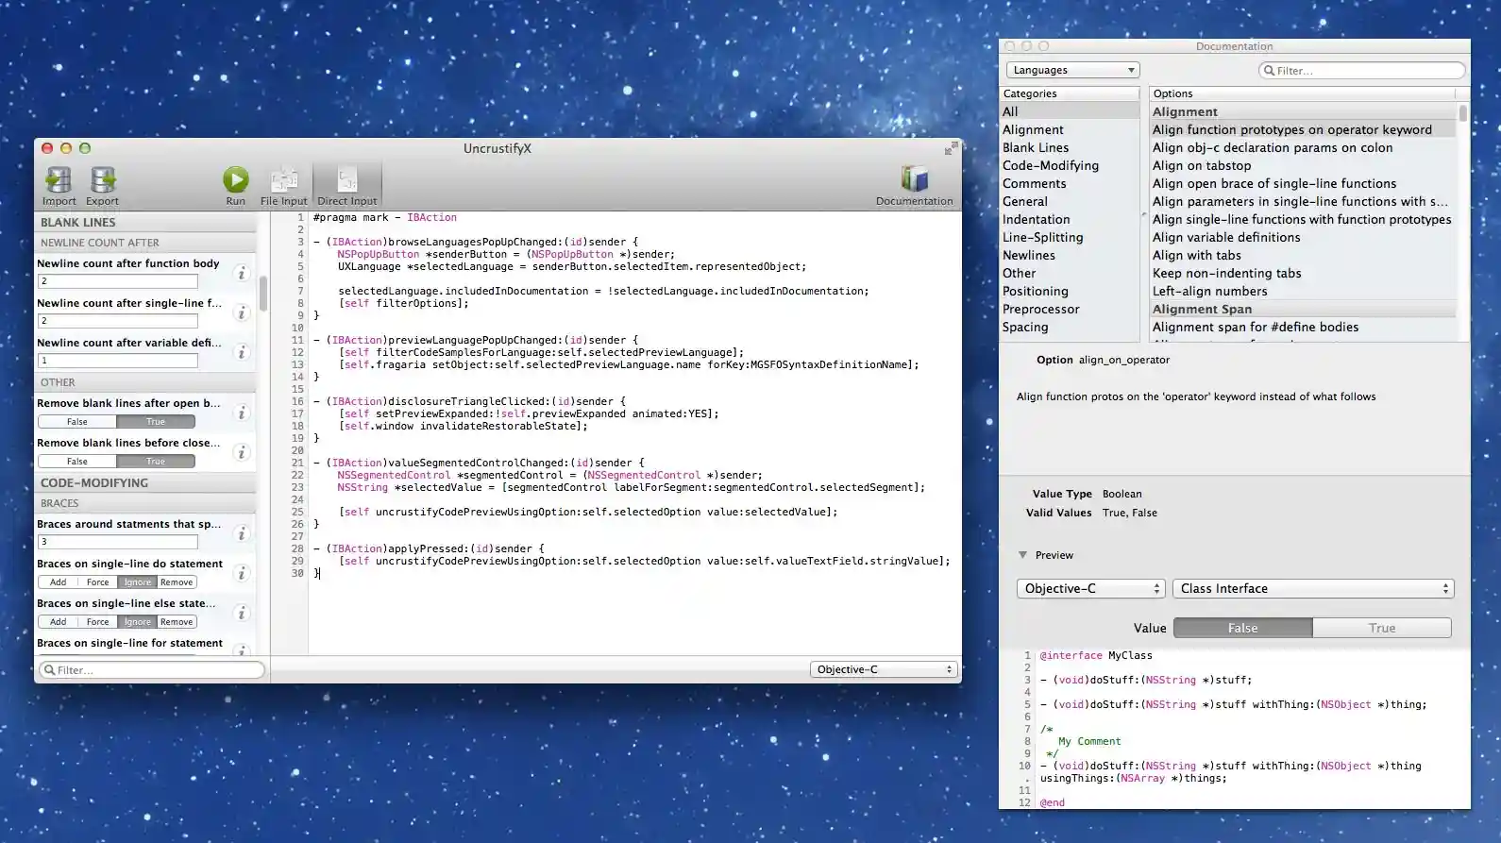
Task: Choose Add for single-line do statement braces
Action: pyautogui.click(x=58, y=582)
